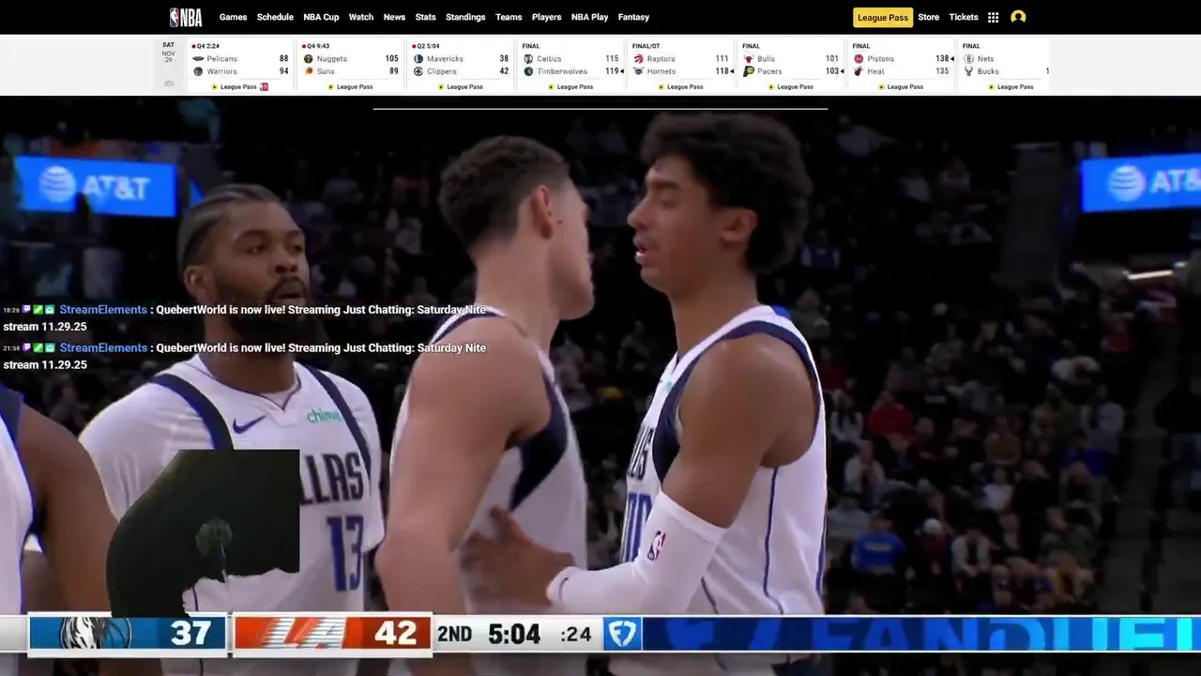Click the Pistons score 138
This screenshot has width=1201, height=676.
(x=941, y=58)
